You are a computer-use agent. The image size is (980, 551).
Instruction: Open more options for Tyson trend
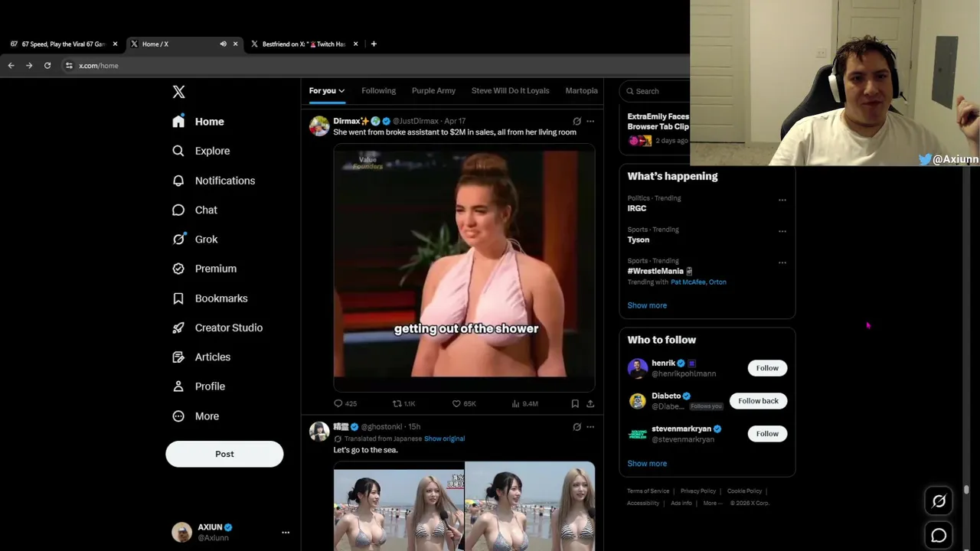782,231
